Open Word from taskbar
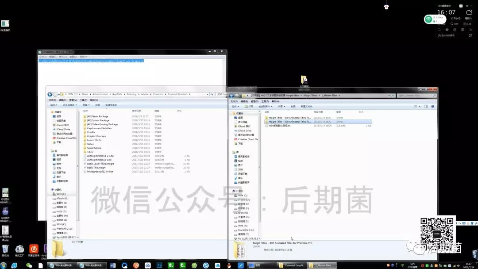 [x=112, y=265]
